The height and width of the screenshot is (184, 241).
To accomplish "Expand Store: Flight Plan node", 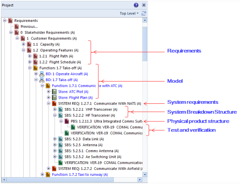I will click(x=49, y=97).
